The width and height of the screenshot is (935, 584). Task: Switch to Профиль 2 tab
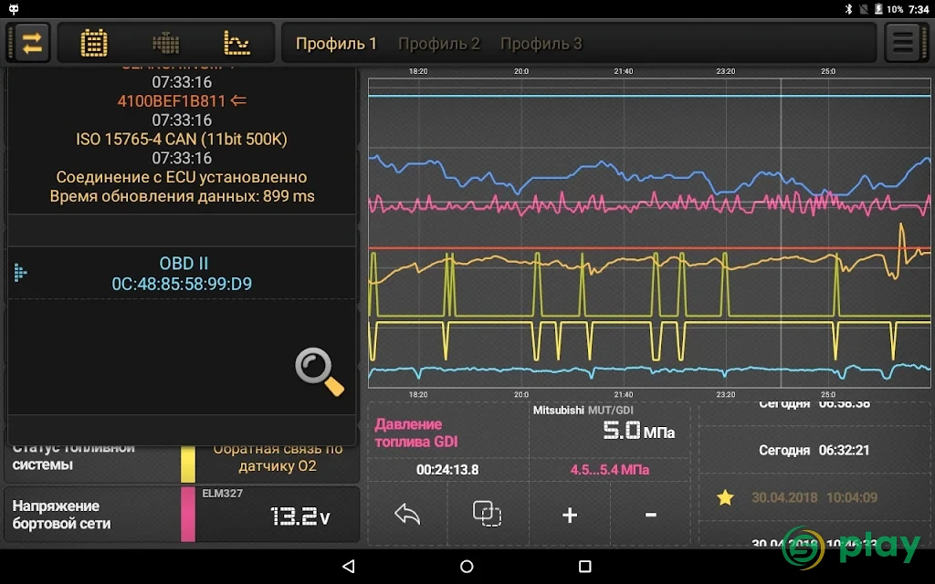pos(439,44)
